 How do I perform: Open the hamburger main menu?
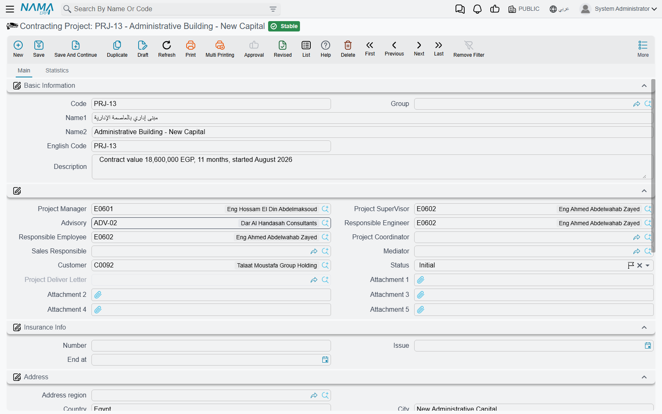[x=10, y=9]
